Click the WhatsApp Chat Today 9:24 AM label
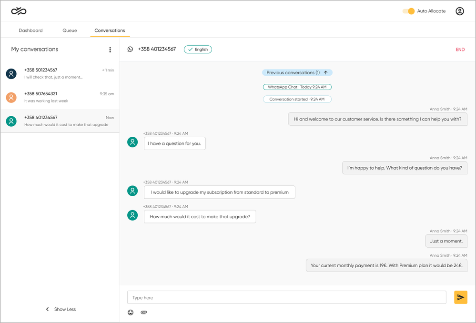Viewport: 476px width, 323px height. click(297, 87)
